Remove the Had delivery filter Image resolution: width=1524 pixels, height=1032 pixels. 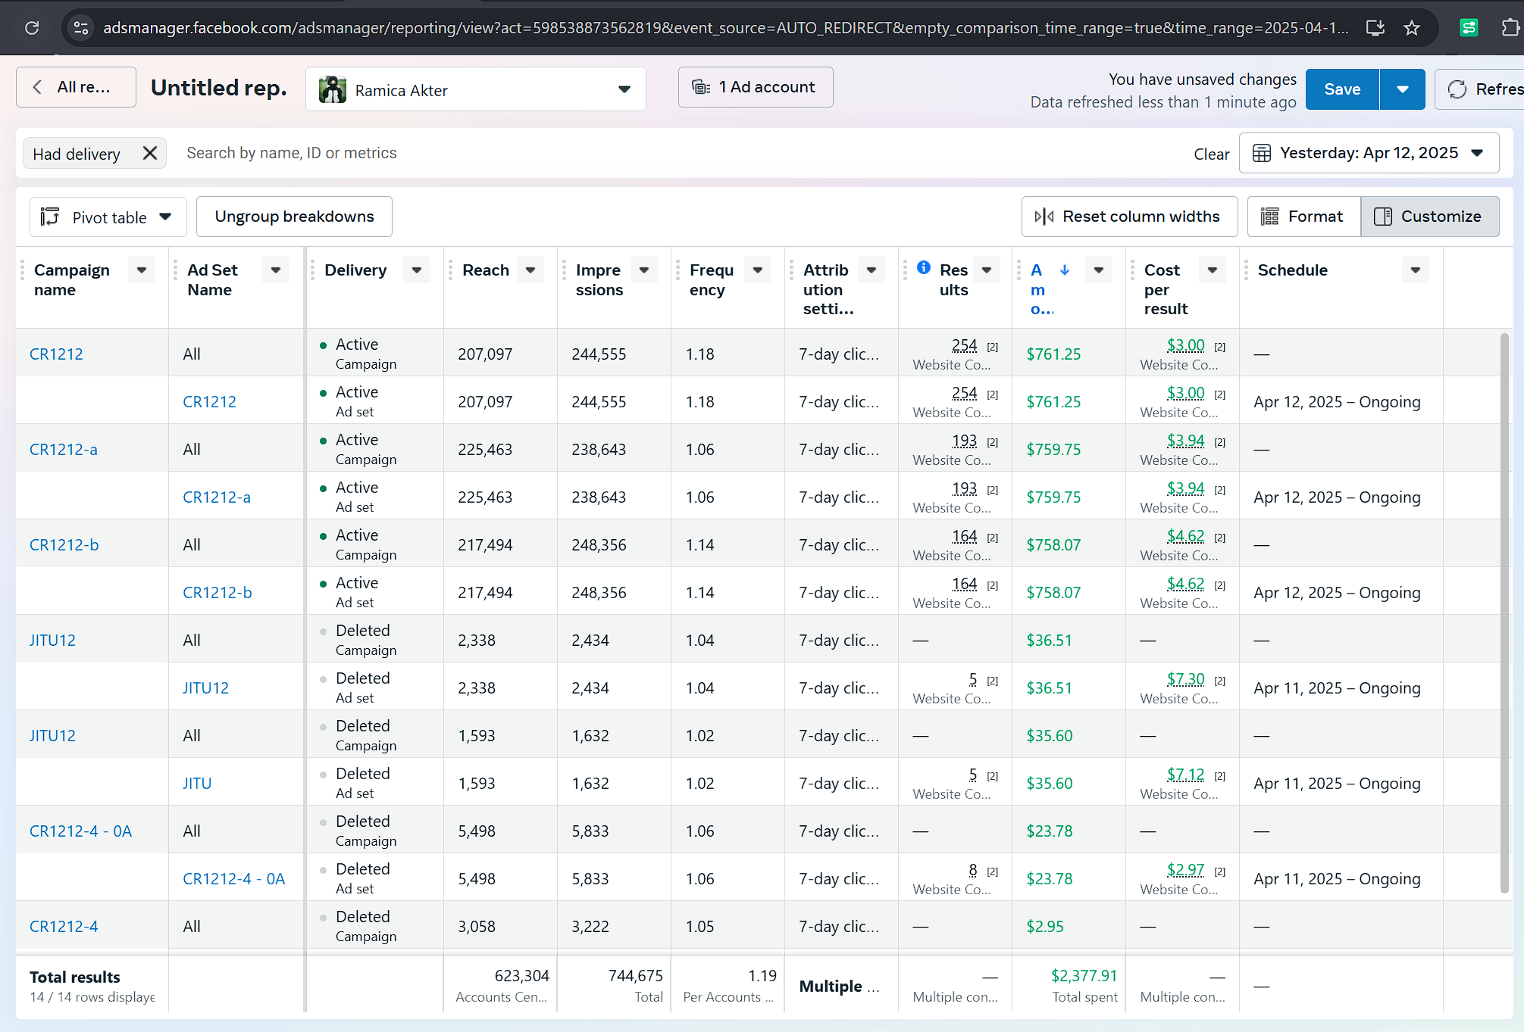(x=150, y=153)
